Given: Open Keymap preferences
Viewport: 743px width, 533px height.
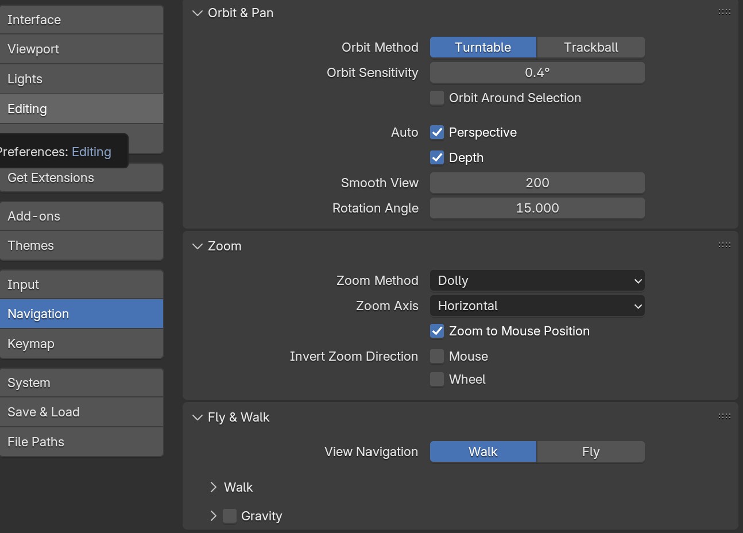Looking at the screenshot, I should click(82, 344).
